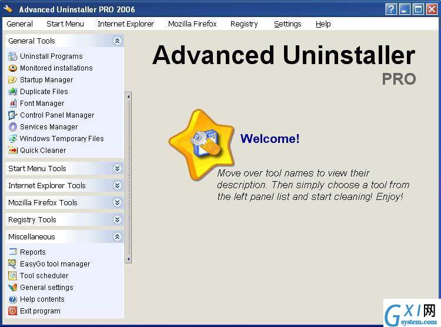
Task: Click the Exit program red icon
Action: (x=13, y=311)
